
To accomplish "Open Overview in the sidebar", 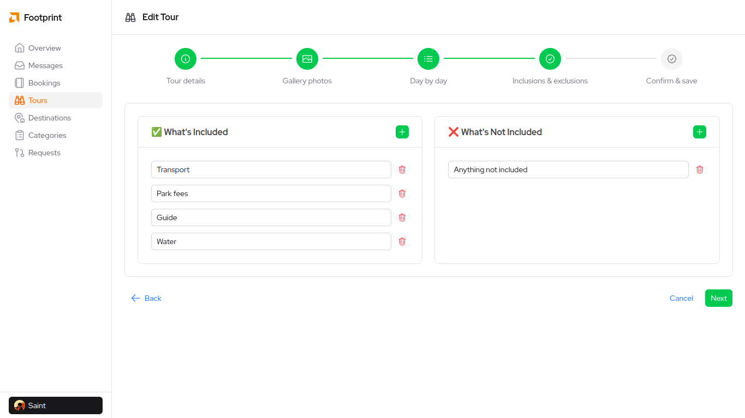I will tap(56, 48).
